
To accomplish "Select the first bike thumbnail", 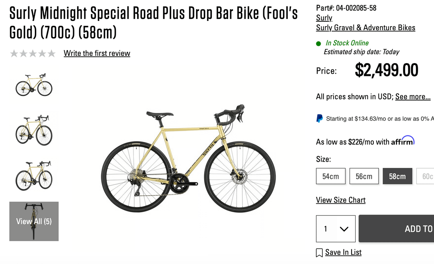I will 34,85.
